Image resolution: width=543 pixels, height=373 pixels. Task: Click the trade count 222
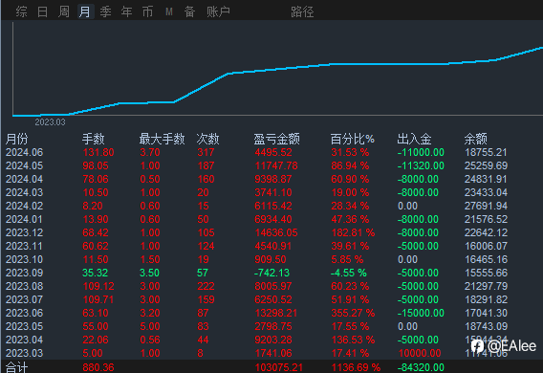(206, 286)
